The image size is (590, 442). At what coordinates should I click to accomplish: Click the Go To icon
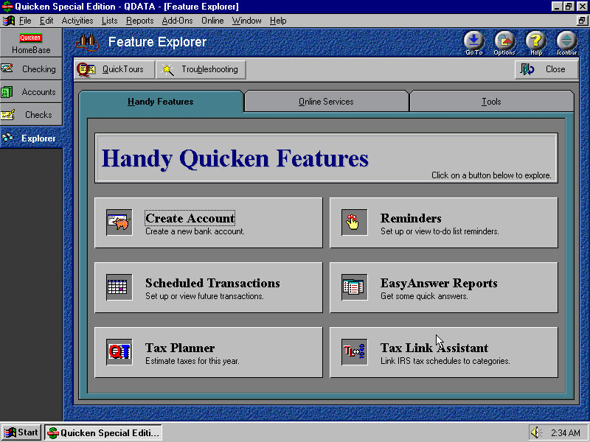coord(474,41)
